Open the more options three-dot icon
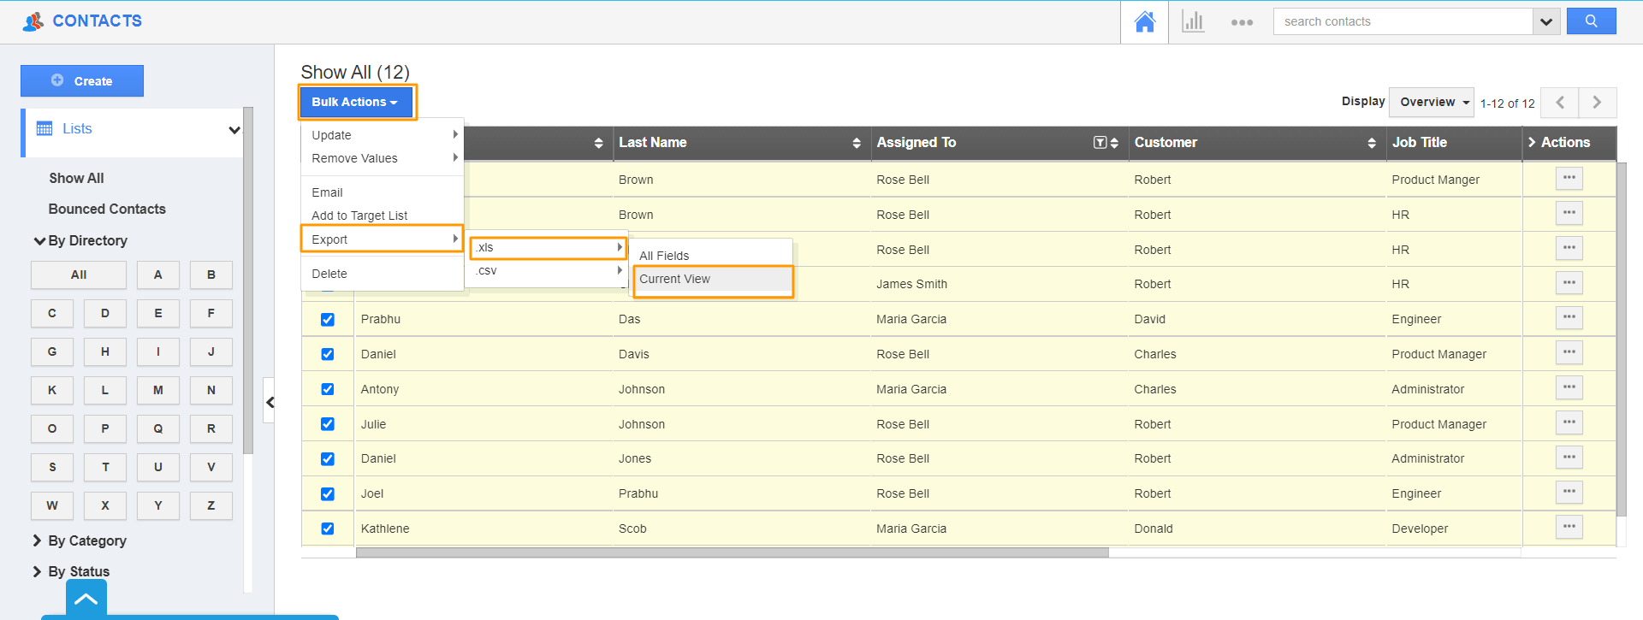This screenshot has width=1643, height=620. pyautogui.click(x=1242, y=22)
